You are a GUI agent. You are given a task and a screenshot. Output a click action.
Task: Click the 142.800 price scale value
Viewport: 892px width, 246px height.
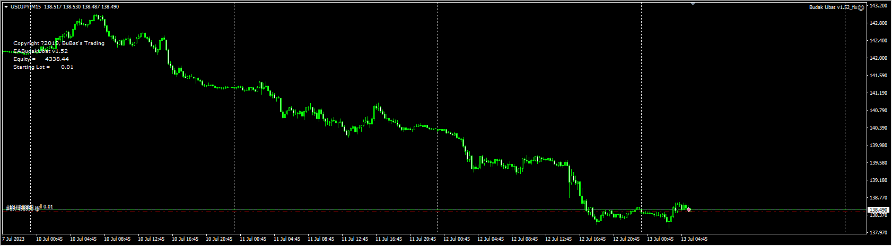(x=878, y=23)
